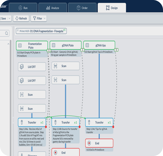
Task: Open the Analyze tab
Action: click(x=52, y=8)
